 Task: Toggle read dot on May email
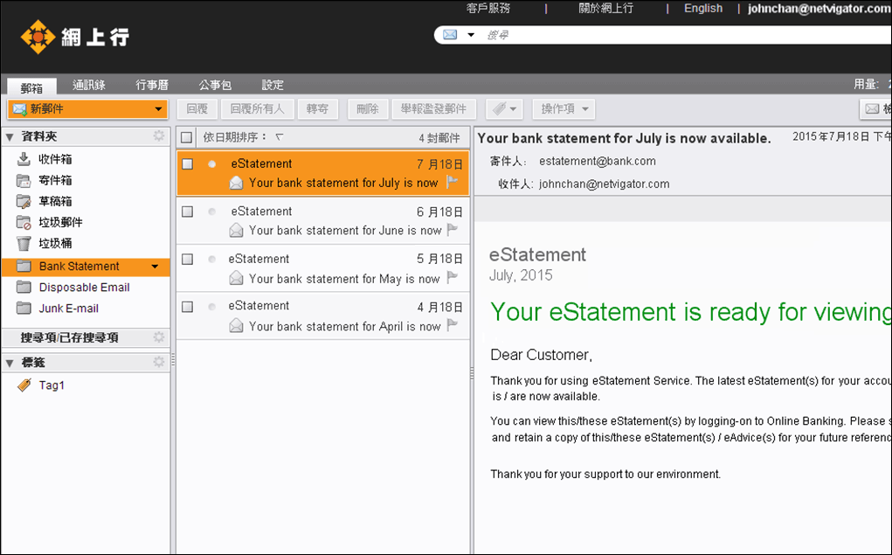click(211, 259)
